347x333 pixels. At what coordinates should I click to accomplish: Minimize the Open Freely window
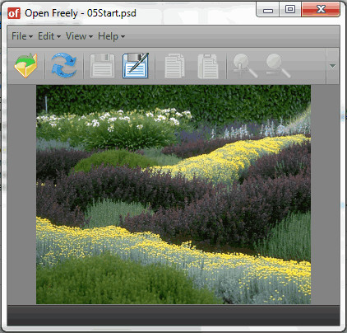pyautogui.click(x=268, y=10)
